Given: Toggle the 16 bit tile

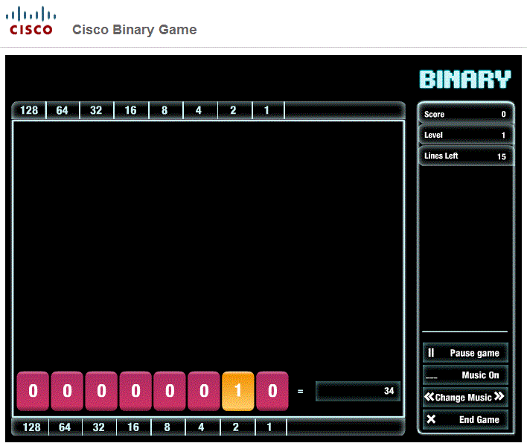Looking at the screenshot, I should point(135,391).
